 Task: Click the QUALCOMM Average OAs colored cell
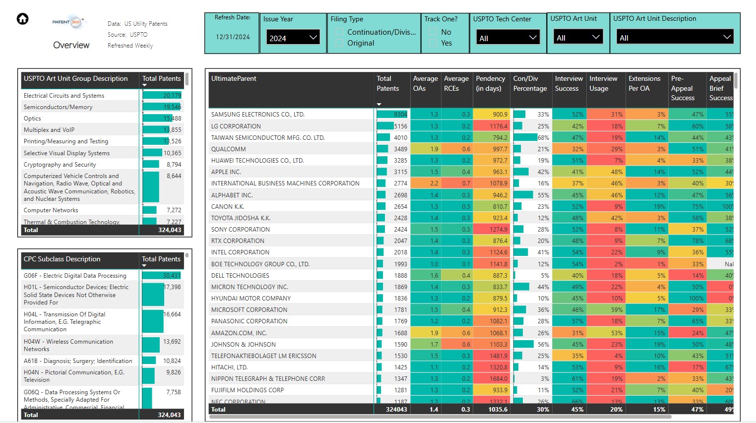point(426,149)
